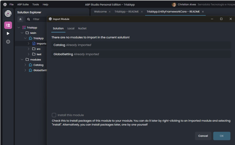Expand the Imports node in tree

tap(29, 43)
